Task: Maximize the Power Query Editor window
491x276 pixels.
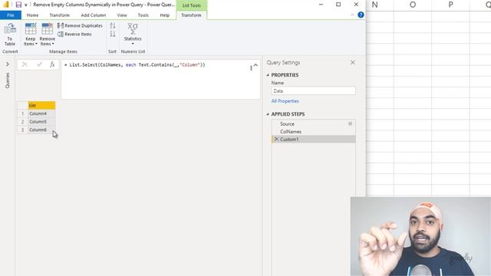Action: coord(338,5)
